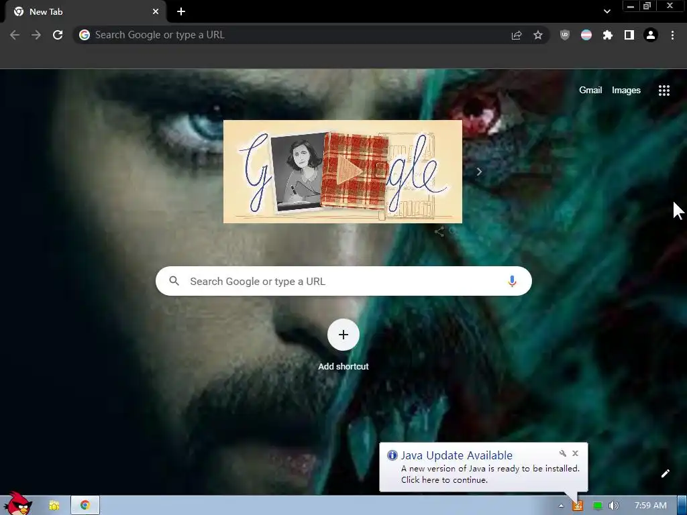The width and height of the screenshot is (687, 515).
Task: Open the green tray monitor icon
Action: click(x=597, y=506)
